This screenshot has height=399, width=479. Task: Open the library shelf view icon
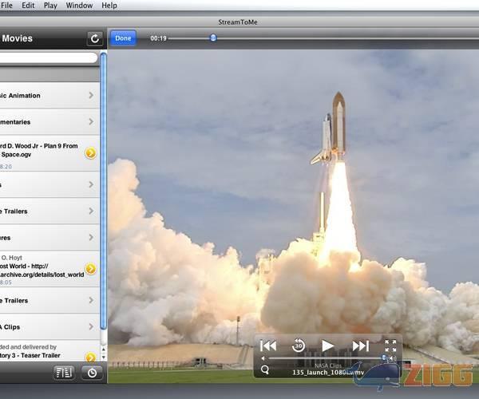65,373
